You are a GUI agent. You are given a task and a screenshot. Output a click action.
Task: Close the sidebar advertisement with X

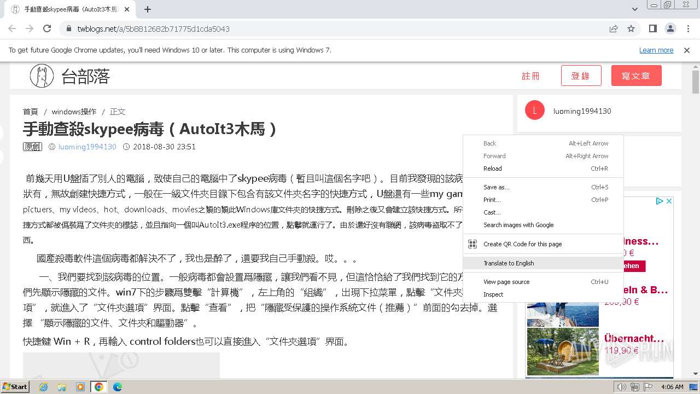pyautogui.click(x=669, y=201)
